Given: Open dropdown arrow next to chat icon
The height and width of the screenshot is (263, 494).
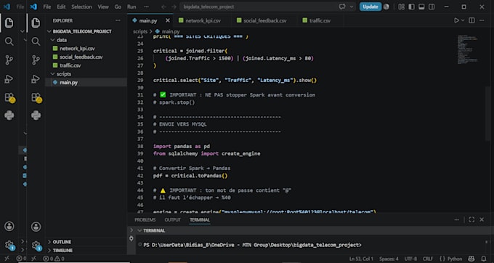Looking at the screenshot, I should click(352, 7).
